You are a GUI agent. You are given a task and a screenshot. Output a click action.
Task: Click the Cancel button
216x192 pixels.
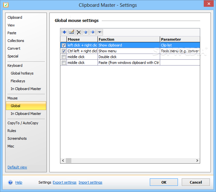pos(196,182)
